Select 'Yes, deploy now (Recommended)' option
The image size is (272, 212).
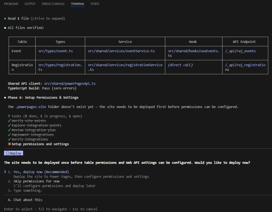41,172
